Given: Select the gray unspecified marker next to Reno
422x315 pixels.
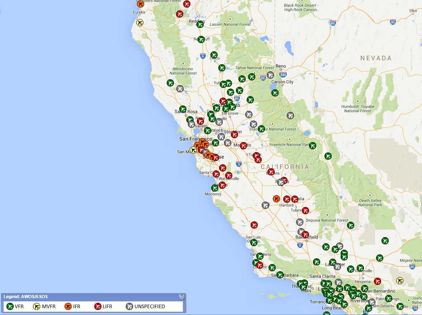Looking at the screenshot, I should point(270,75).
